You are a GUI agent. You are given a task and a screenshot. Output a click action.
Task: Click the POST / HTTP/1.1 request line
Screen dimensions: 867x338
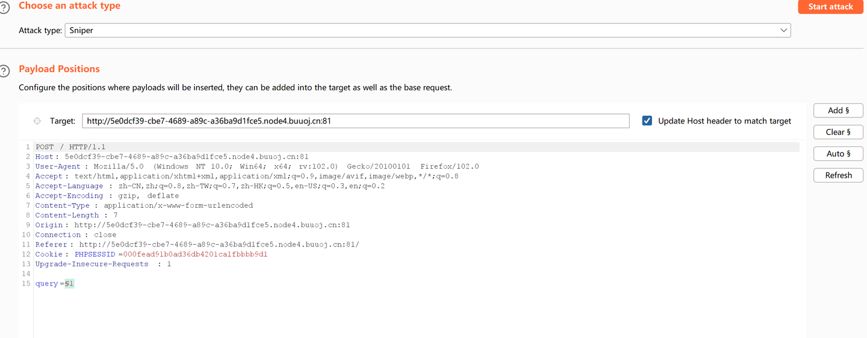(x=70, y=147)
